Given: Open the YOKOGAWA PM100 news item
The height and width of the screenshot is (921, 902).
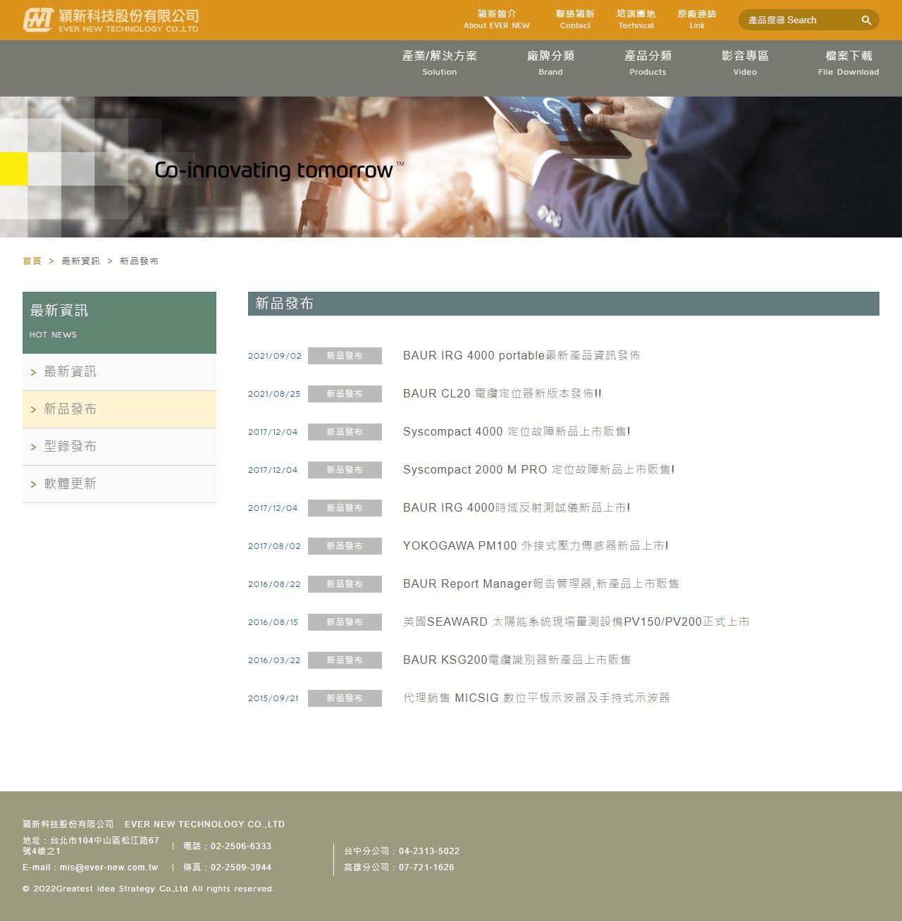Looking at the screenshot, I should (536, 546).
